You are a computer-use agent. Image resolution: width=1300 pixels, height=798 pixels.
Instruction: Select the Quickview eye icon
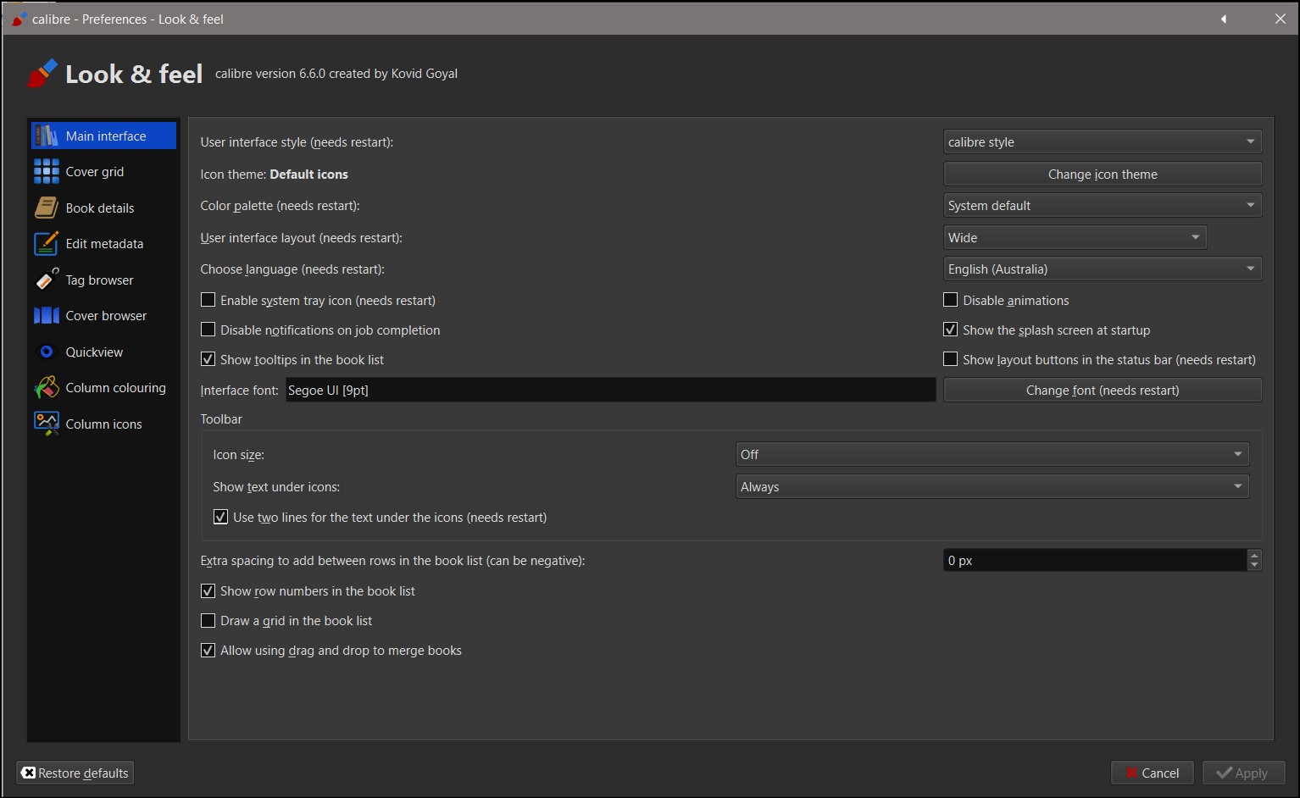(47, 352)
